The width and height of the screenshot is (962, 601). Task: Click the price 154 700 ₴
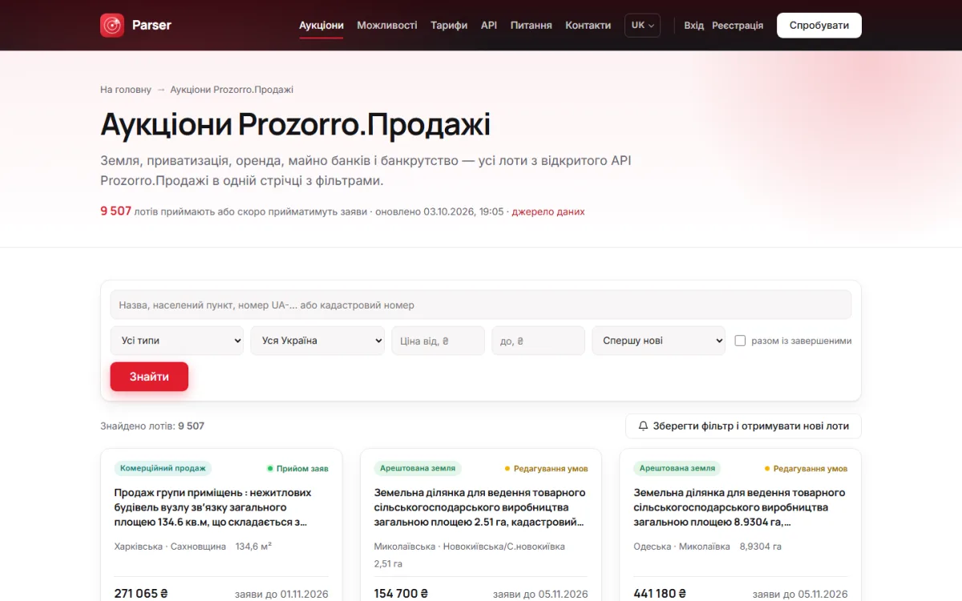402,594
